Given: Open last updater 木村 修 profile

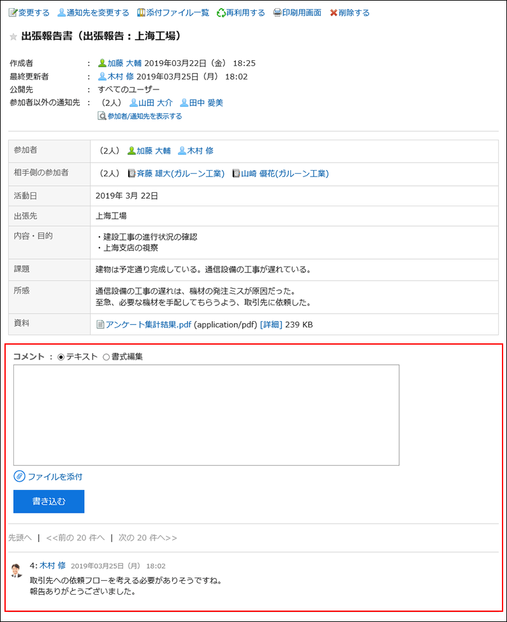Looking at the screenshot, I should tap(120, 77).
